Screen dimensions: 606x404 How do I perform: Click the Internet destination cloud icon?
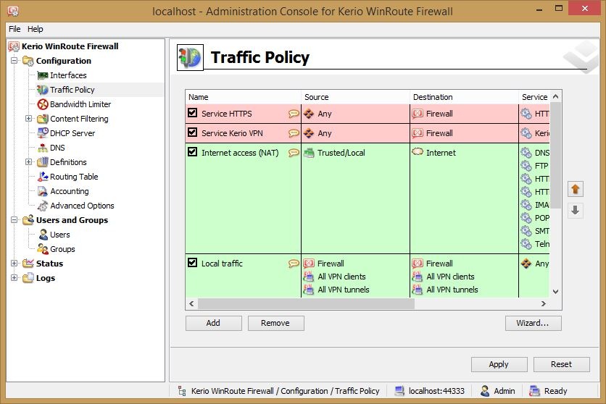point(418,151)
